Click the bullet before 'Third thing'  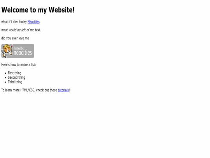[5, 82]
